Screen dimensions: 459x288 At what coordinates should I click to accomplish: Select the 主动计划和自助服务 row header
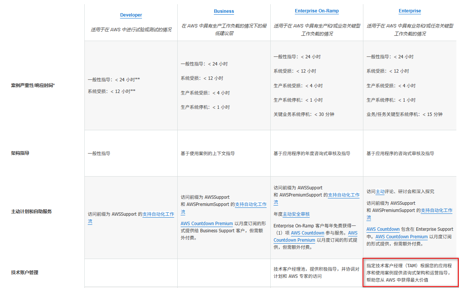(32, 212)
